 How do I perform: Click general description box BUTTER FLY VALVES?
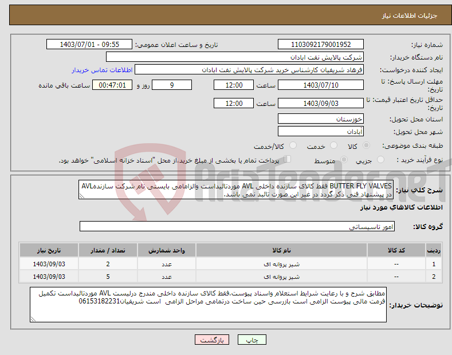click(x=236, y=190)
